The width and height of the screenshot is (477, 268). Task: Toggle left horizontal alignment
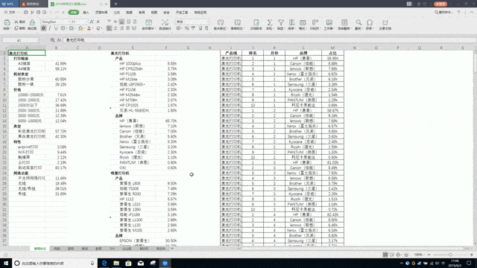pyautogui.click(x=109, y=28)
